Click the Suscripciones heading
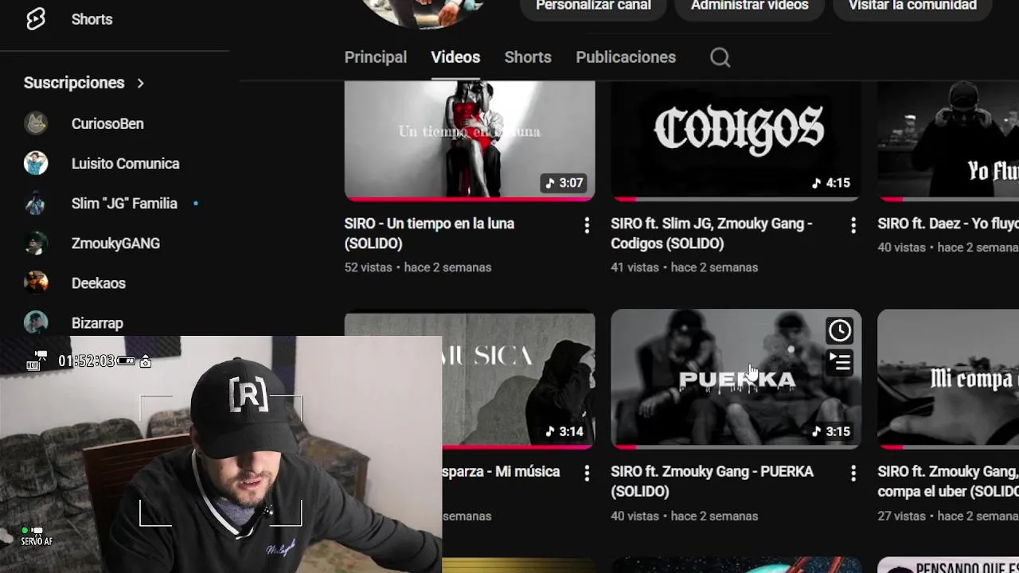Screen dimensions: 1019x573 click(x=74, y=83)
